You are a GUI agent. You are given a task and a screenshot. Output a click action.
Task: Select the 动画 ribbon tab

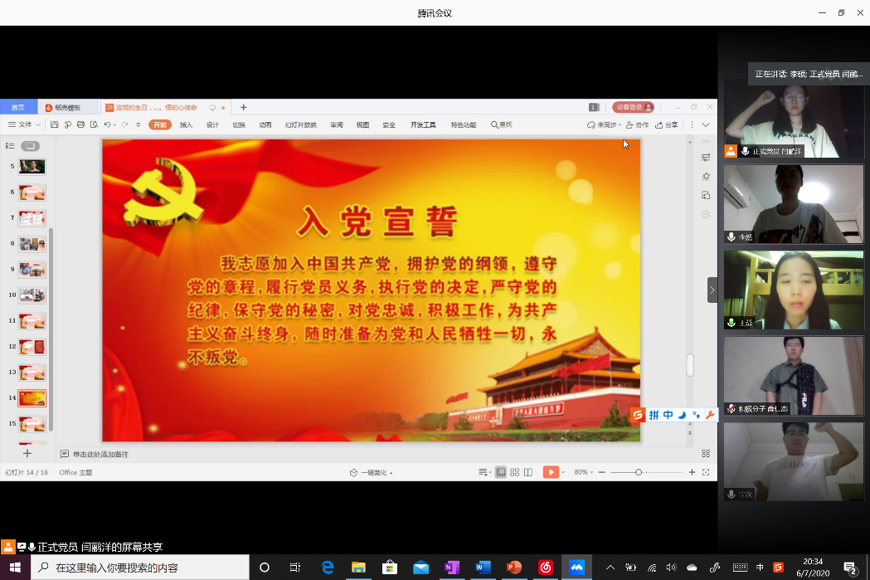point(265,125)
